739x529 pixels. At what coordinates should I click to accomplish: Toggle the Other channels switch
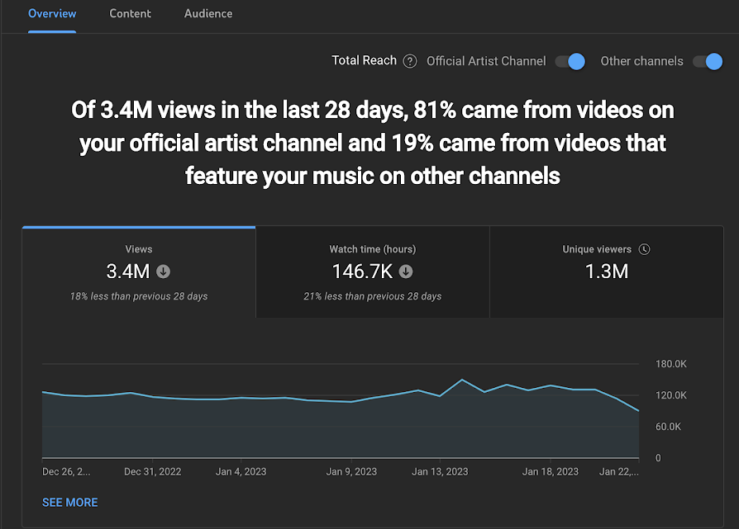(x=708, y=62)
